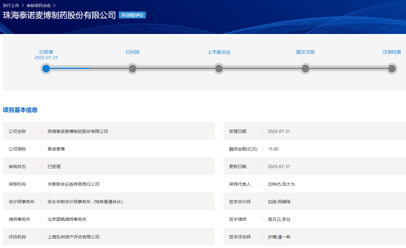Click the page title 珠海泰诺麦博制药股份有限公司
This screenshot has height=248, width=406.
click(x=59, y=15)
